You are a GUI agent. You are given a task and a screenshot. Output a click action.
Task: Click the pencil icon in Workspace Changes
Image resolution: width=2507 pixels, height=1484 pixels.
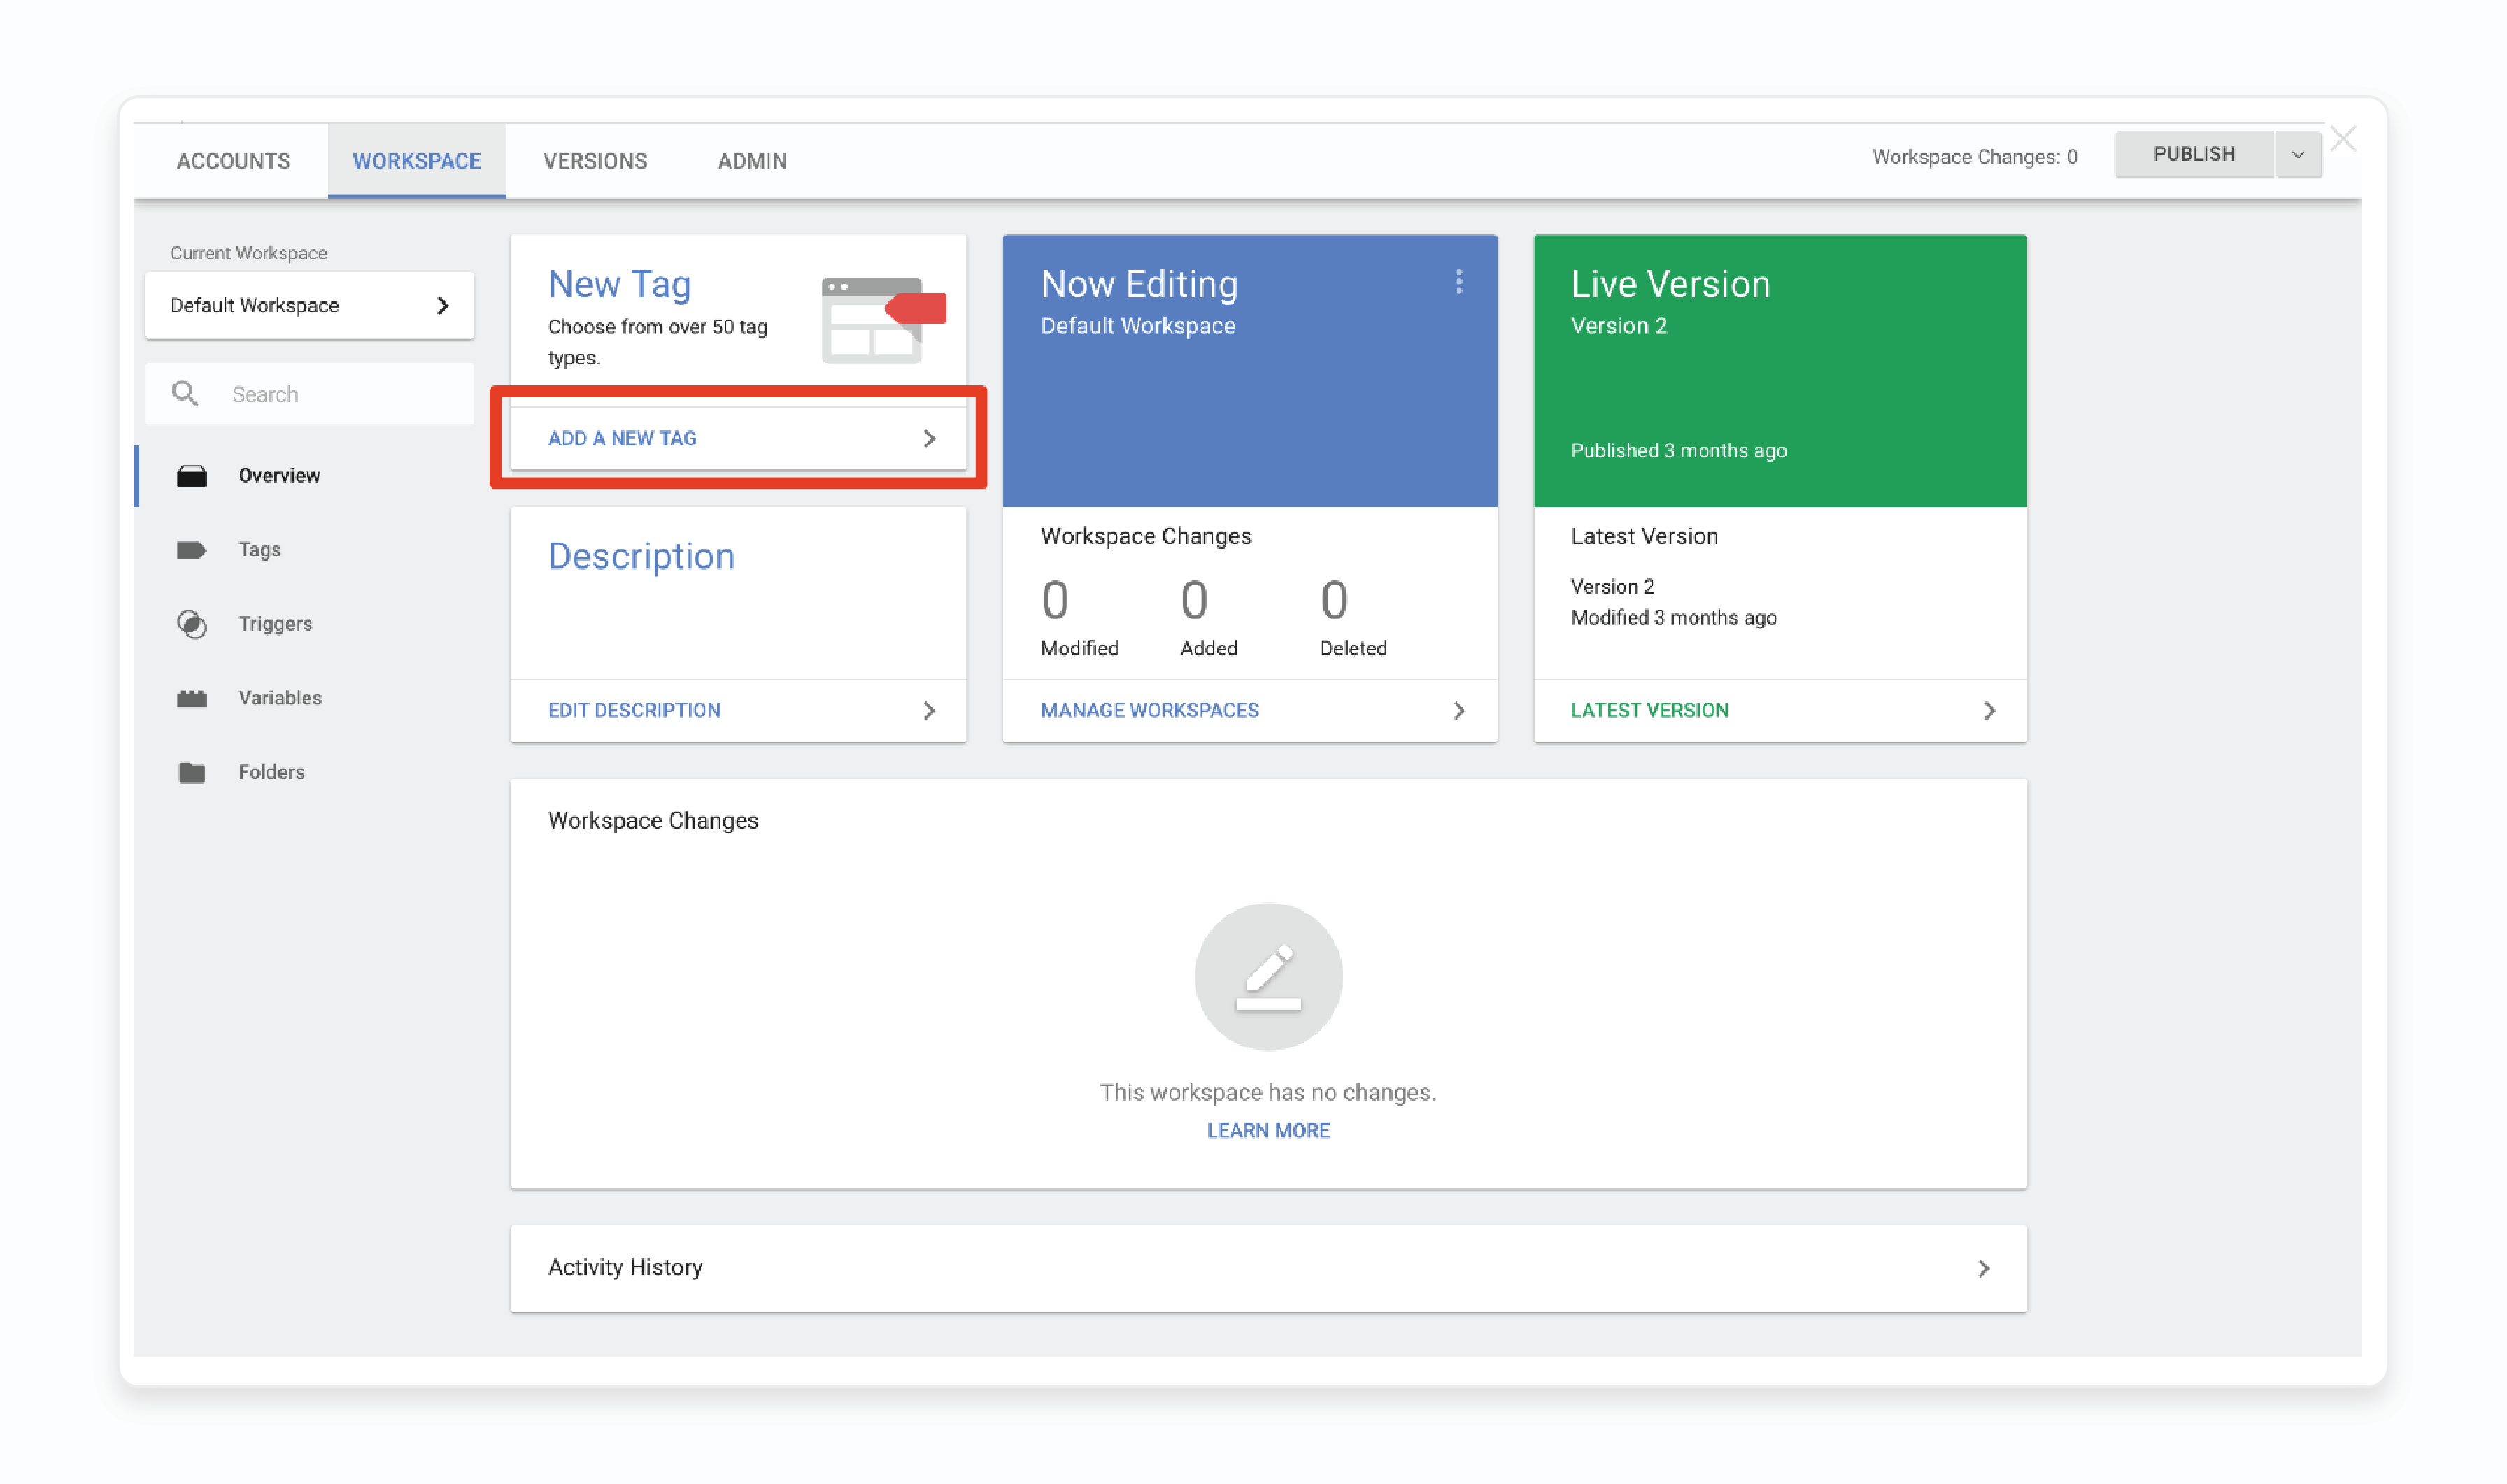[x=1267, y=973]
